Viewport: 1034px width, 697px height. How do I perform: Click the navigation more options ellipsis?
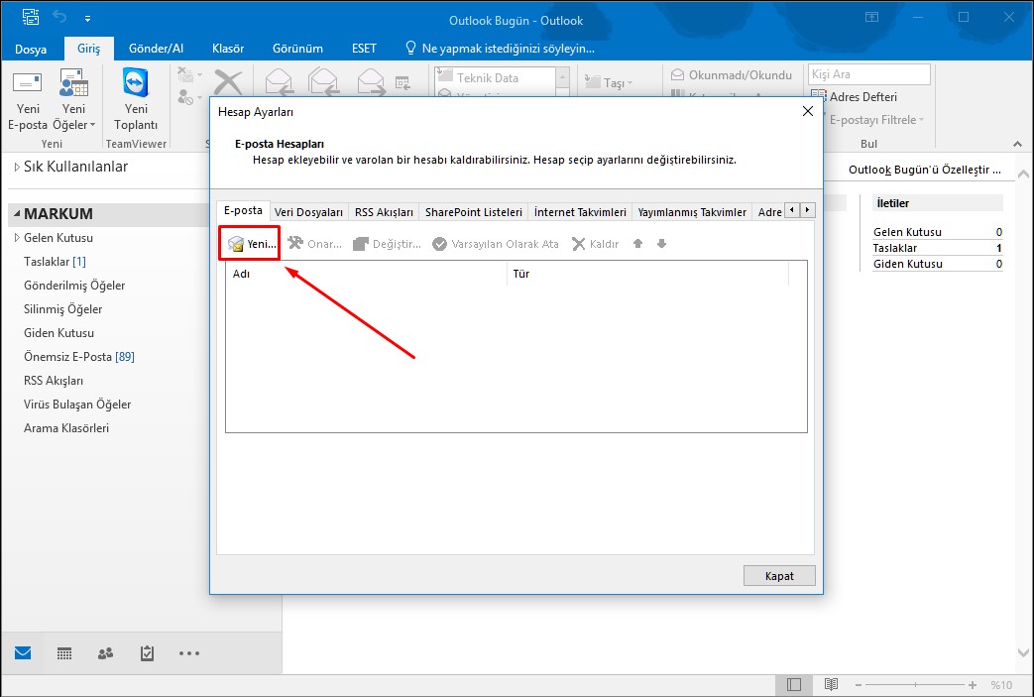[x=188, y=653]
